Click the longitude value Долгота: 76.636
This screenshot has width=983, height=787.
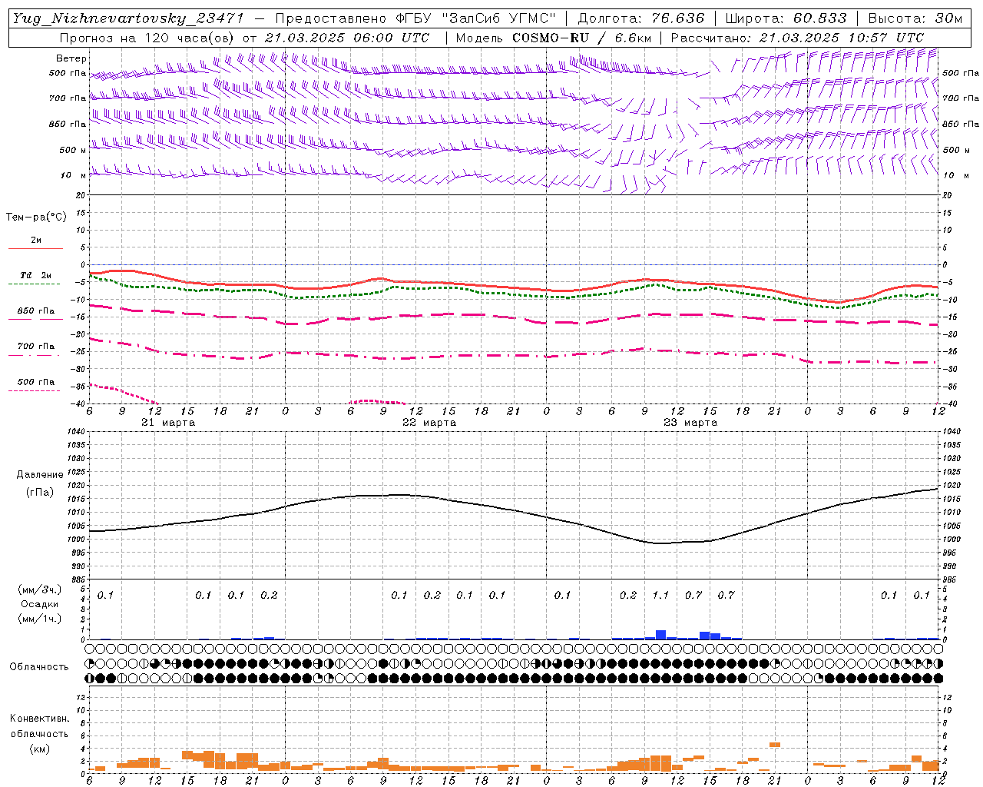pyautogui.click(x=640, y=18)
